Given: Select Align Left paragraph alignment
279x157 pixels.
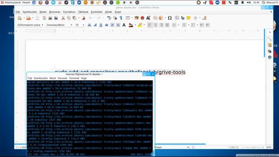Looking at the screenshot, I should tap(150, 25).
